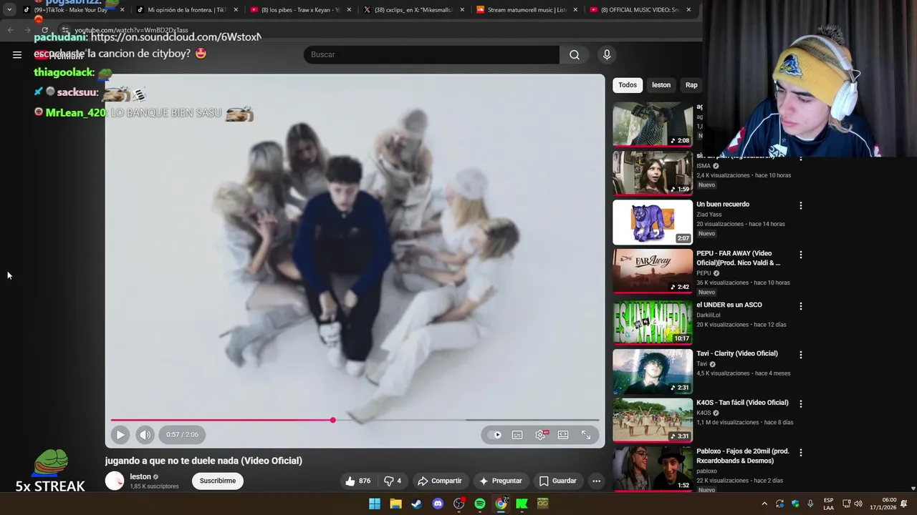Focus the Buscar search field
917x515 pixels.
[x=431, y=54]
